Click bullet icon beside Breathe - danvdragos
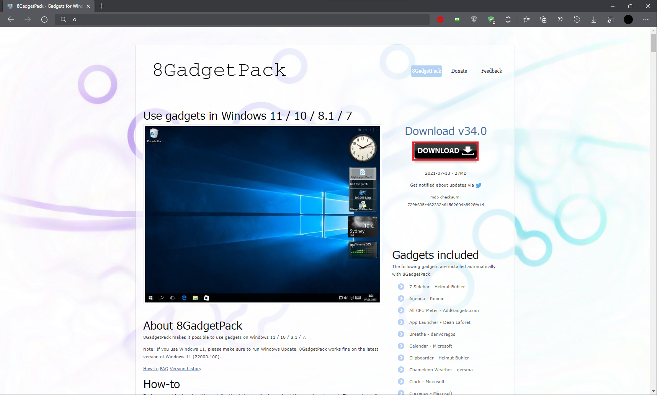 pyautogui.click(x=401, y=334)
